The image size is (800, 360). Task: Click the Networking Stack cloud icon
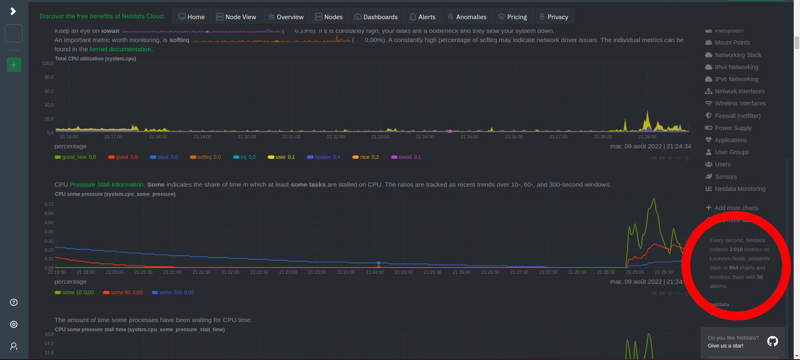(708, 55)
